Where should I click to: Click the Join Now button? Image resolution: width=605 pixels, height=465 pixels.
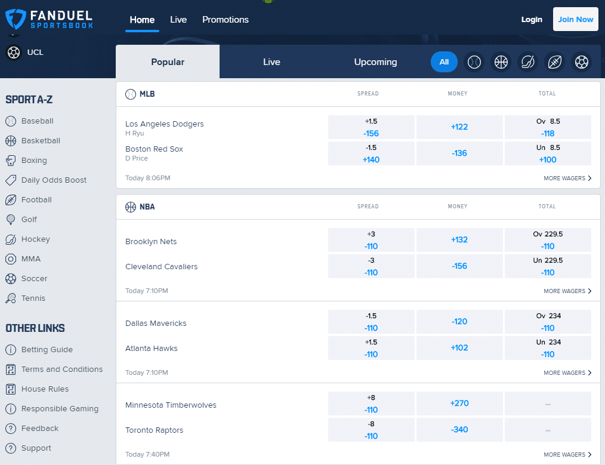click(x=575, y=20)
